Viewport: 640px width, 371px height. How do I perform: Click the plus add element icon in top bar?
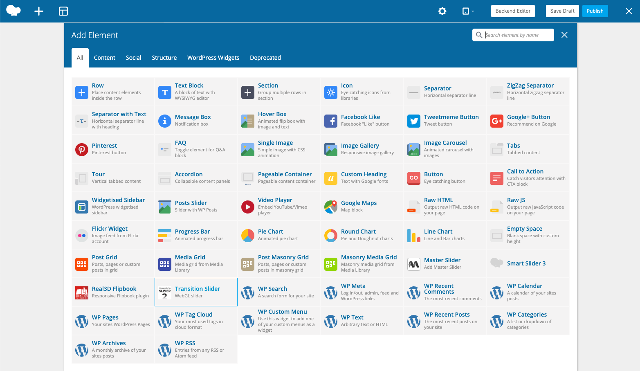(39, 11)
